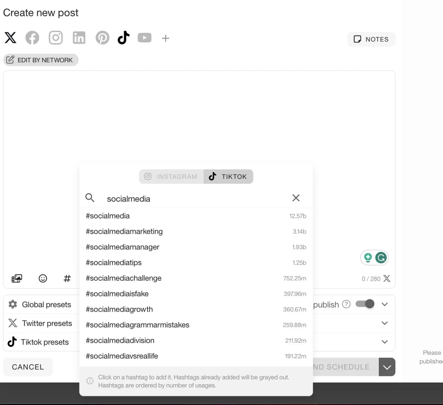
Task: Select the X (Twitter) network icon
Action: pos(10,38)
